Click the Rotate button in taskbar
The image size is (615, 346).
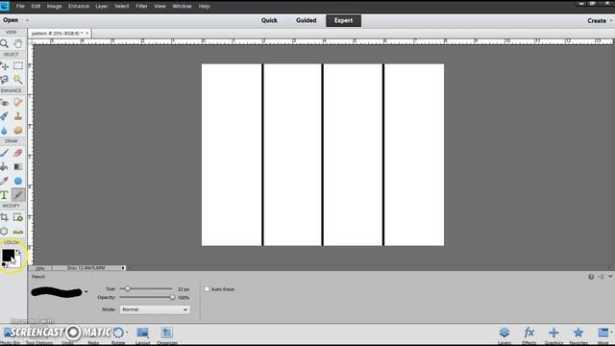point(118,334)
